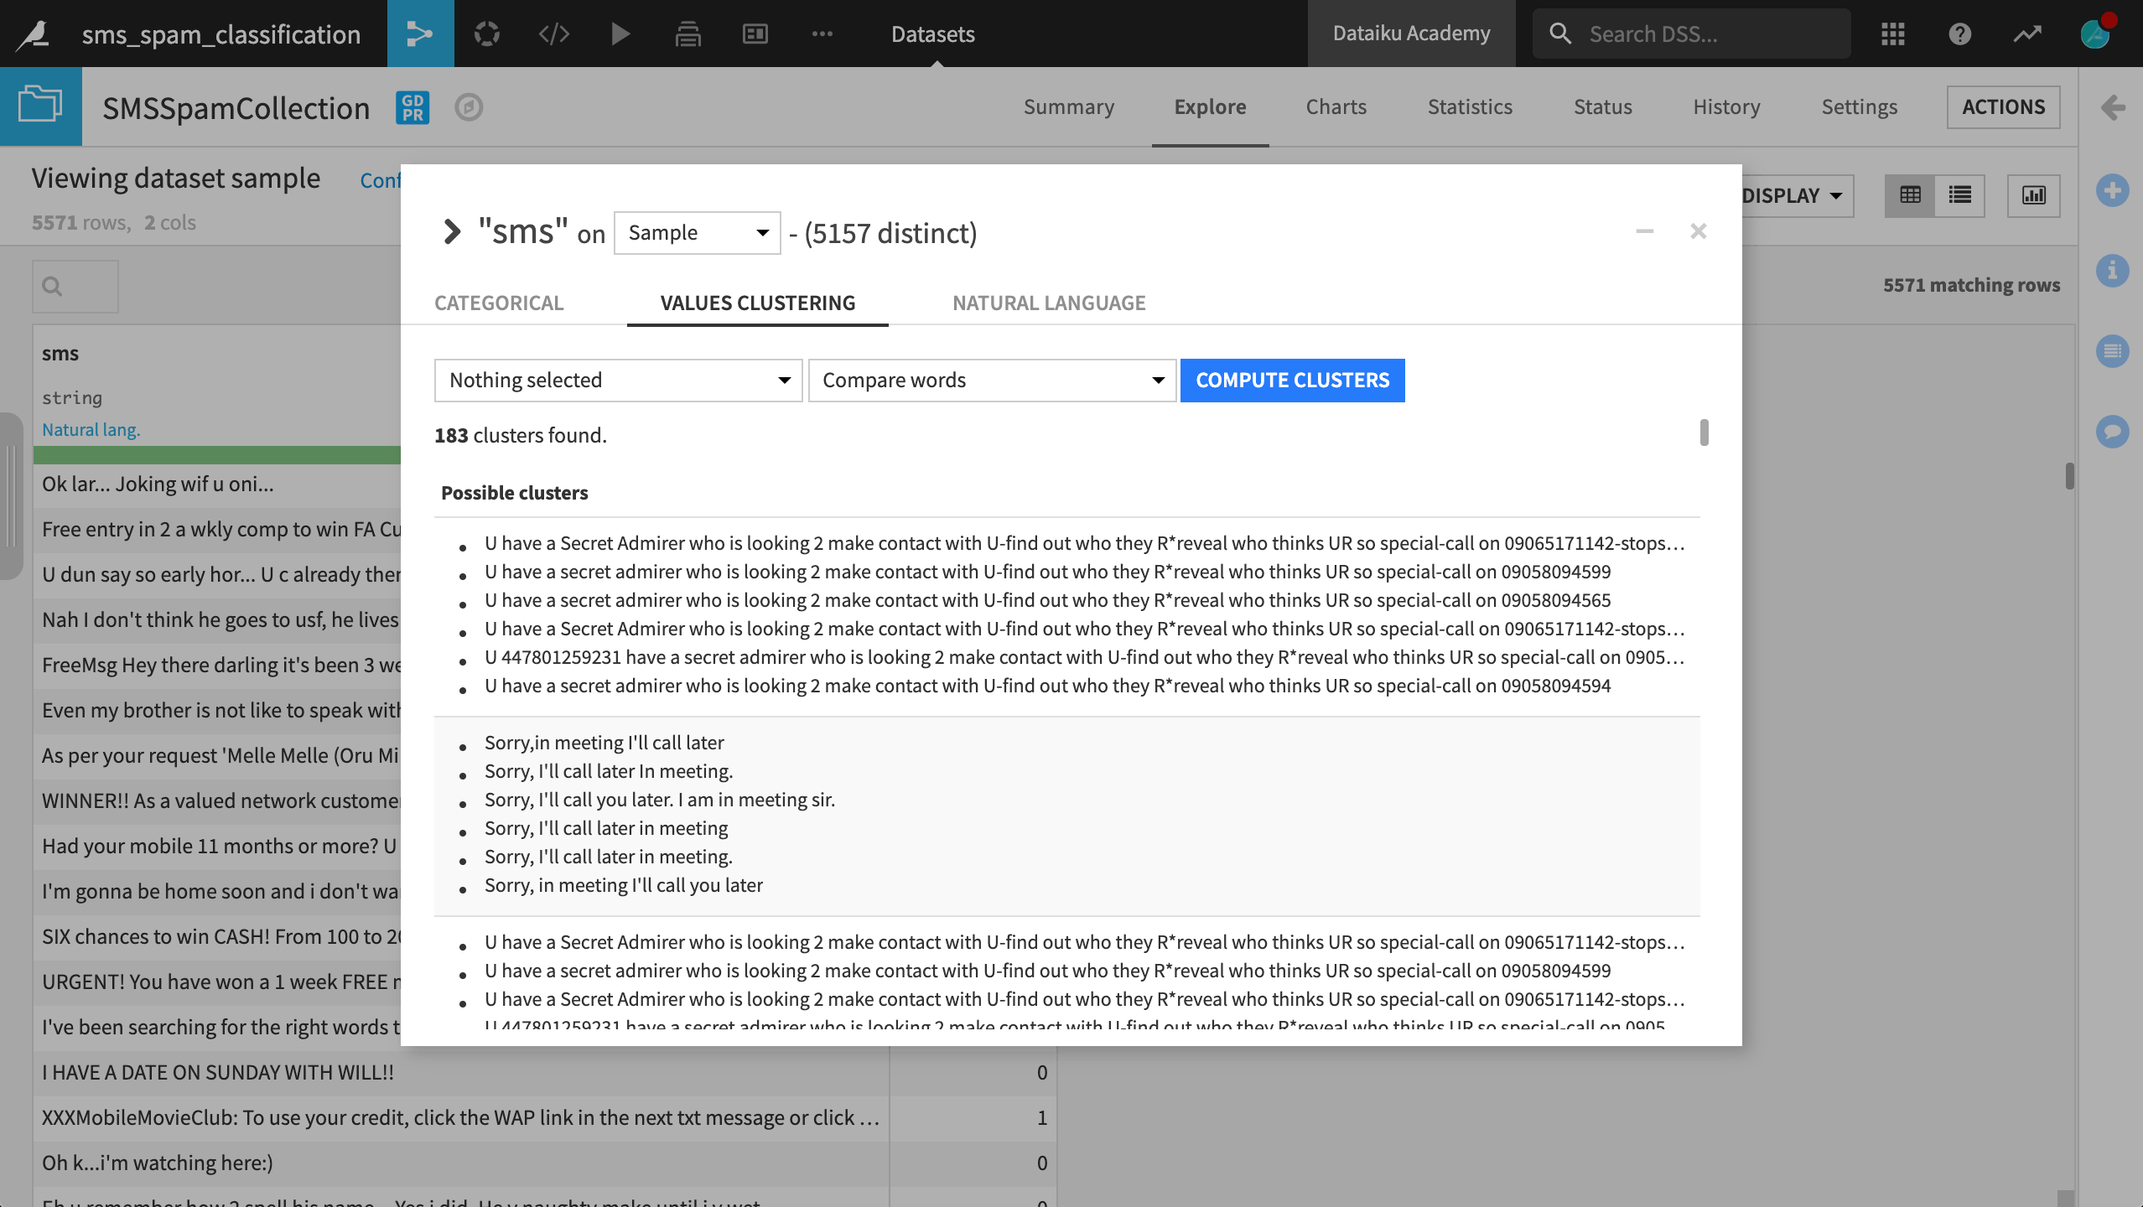Switch to table view toggle
2143x1207 pixels.
(1910, 195)
